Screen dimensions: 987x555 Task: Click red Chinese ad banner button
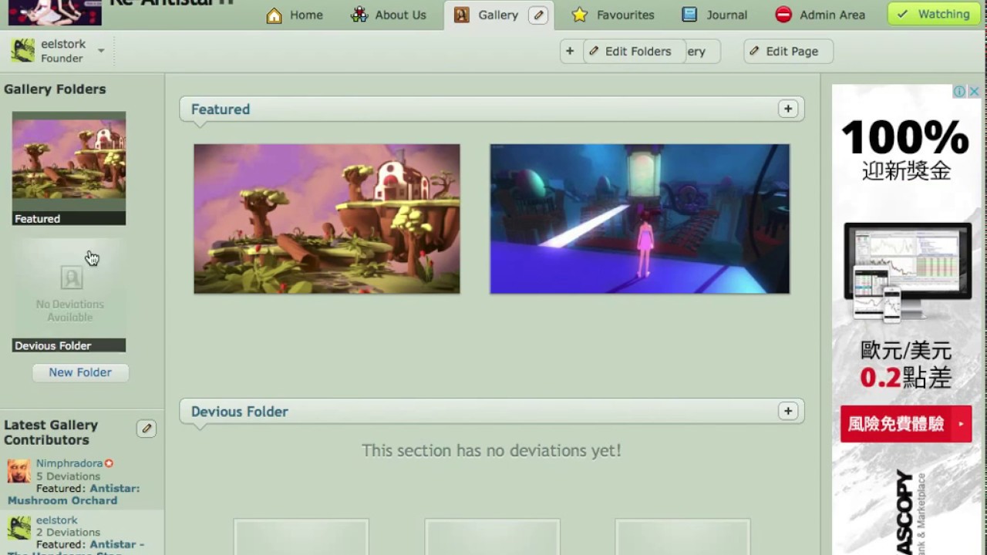tap(906, 424)
